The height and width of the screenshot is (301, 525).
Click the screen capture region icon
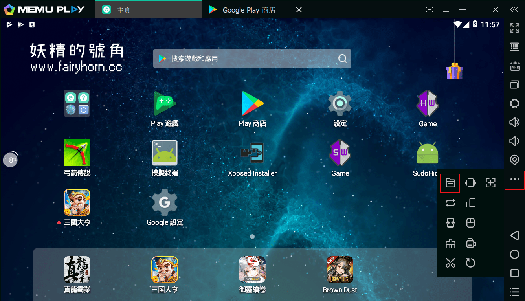click(x=490, y=183)
